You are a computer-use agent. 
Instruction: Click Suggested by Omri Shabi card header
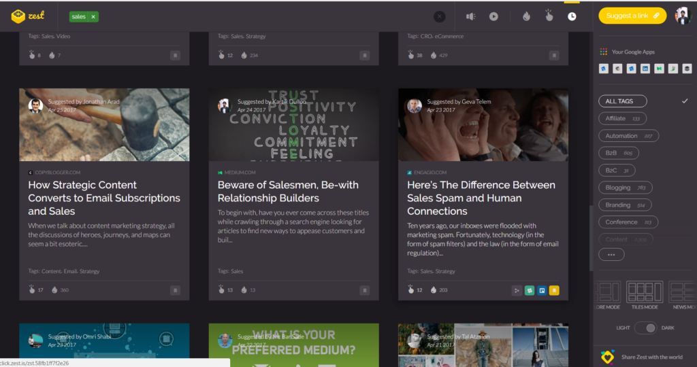click(x=80, y=337)
